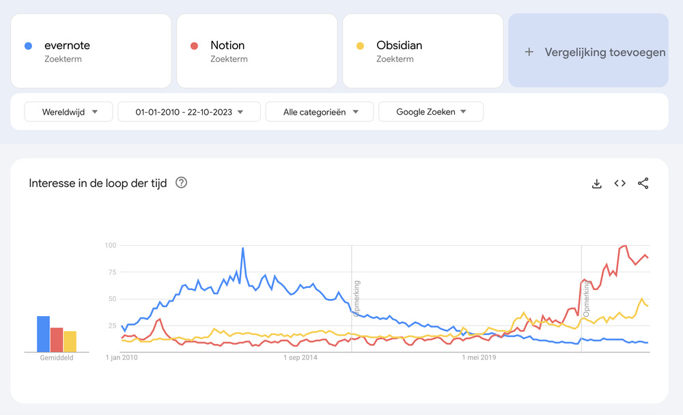Image resolution: width=683 pixels, height=415 pixels.
Task: Expand the Alle categorieën dropdown
Action: tap(319, 112)
